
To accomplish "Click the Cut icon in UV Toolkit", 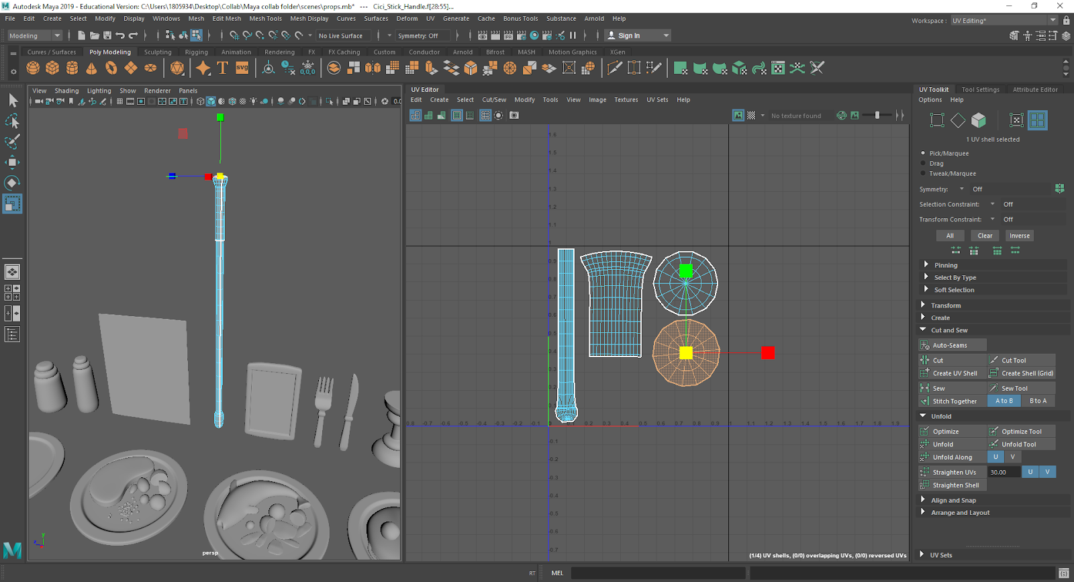I will [925, 360].
